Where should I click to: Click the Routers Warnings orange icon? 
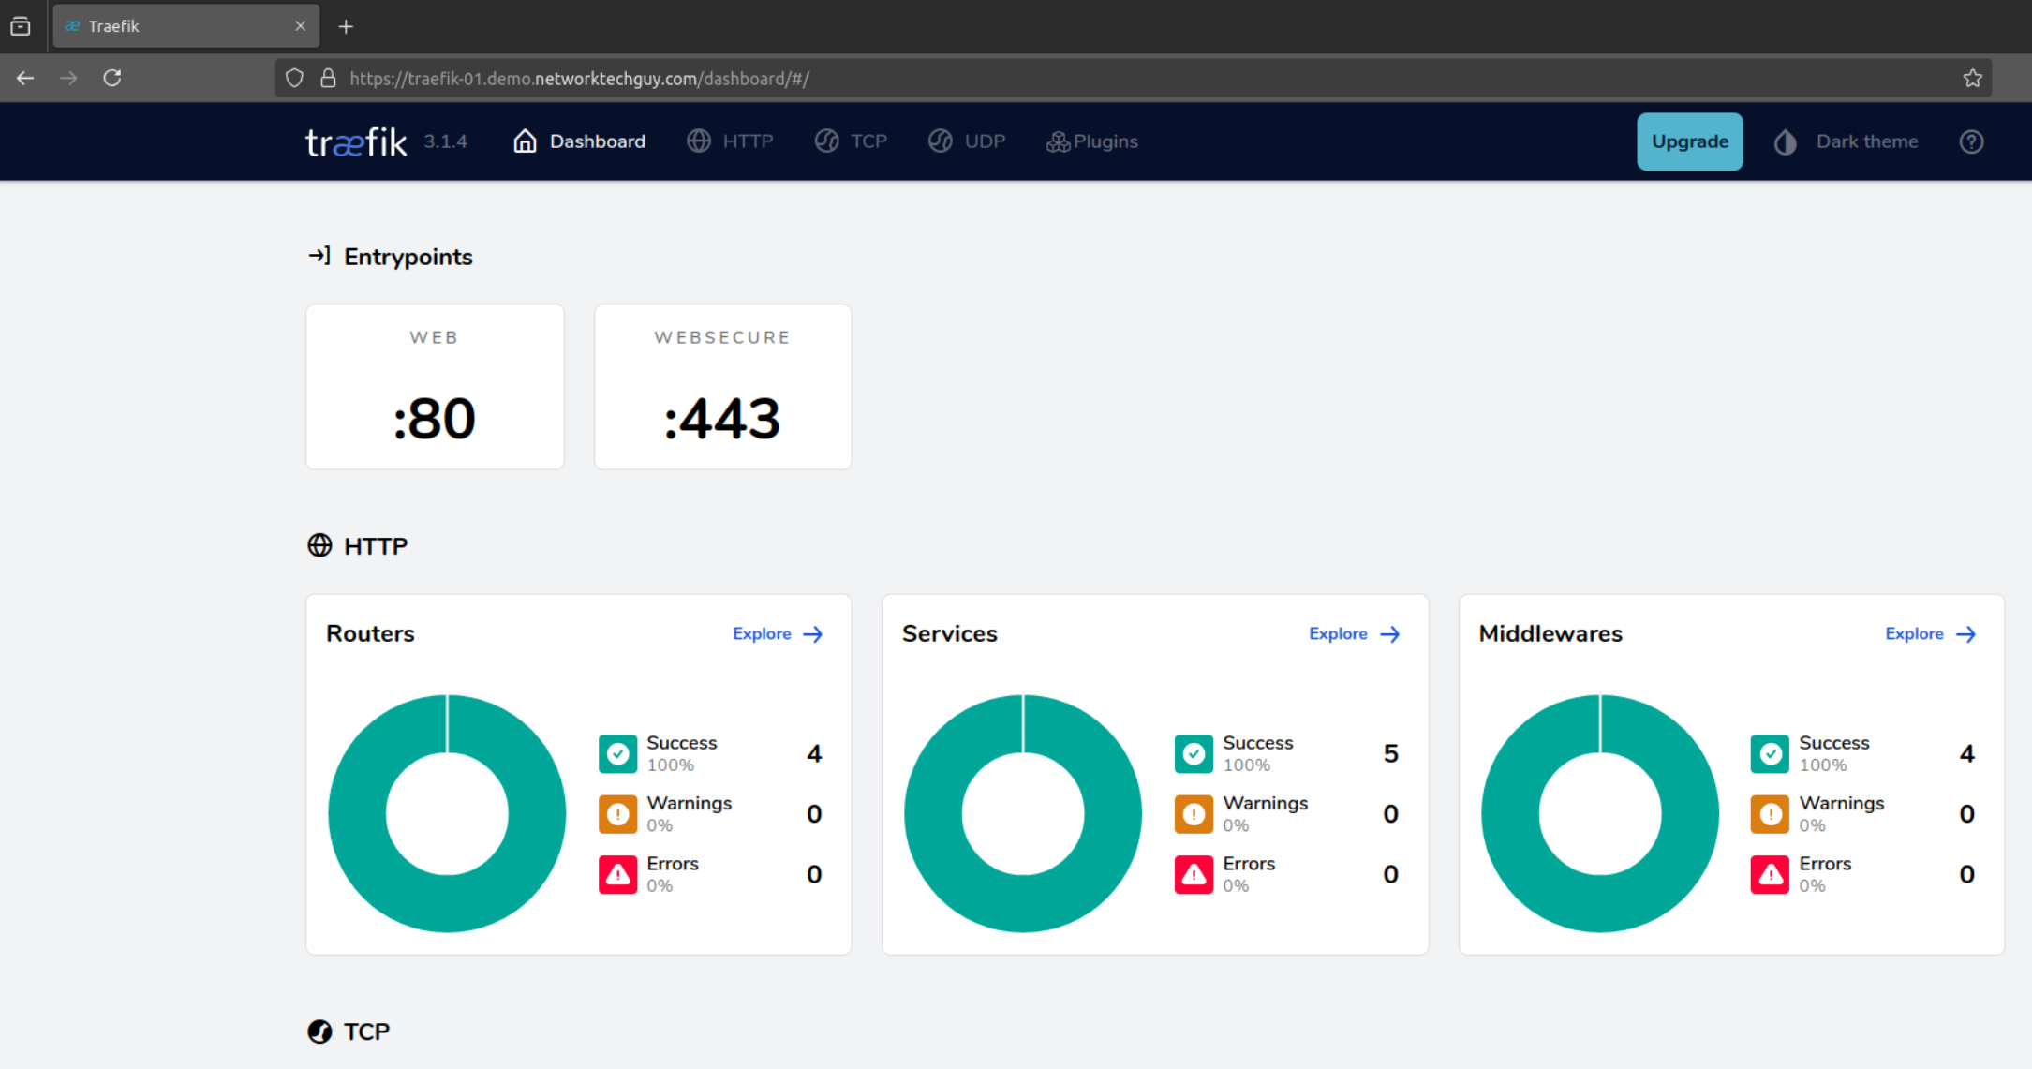coord(618,814)
